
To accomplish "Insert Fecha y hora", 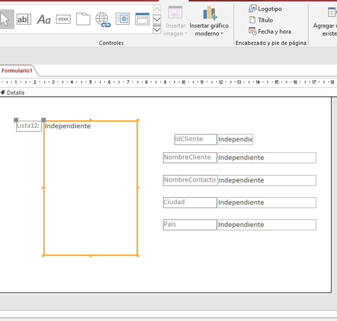I will [270, 31].
